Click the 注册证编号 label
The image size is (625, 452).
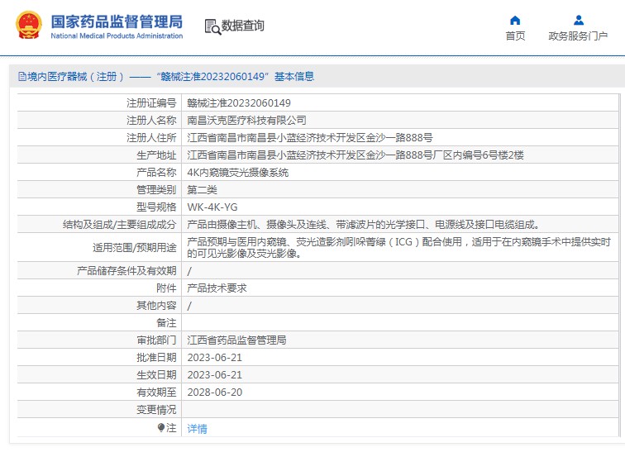point(151,103)
